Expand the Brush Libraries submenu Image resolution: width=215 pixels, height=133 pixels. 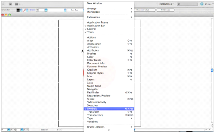coord(109,127)
